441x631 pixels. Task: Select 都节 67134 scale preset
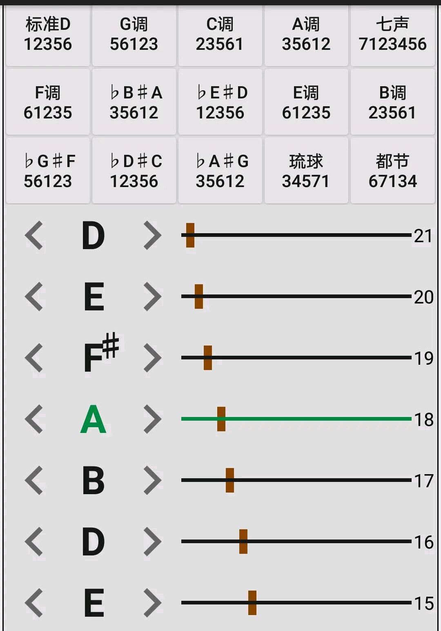click(x=392, y=171)
